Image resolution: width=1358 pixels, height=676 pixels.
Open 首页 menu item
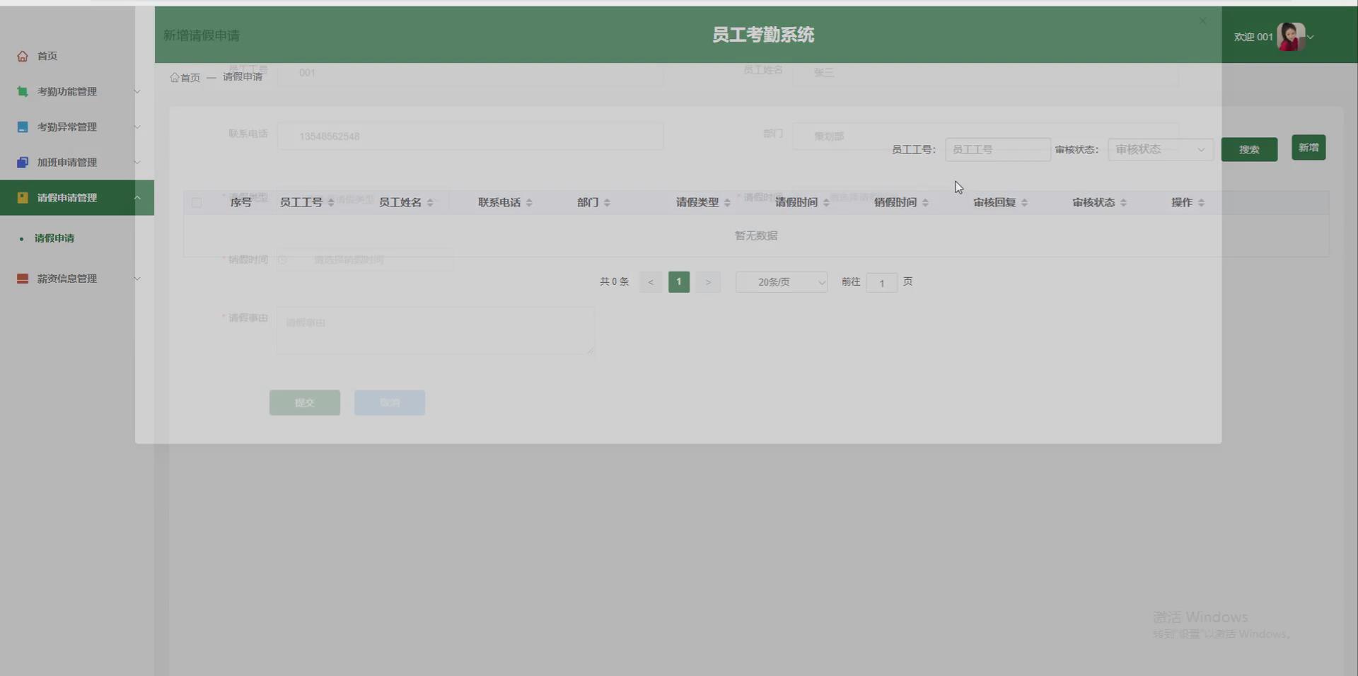[47, 56]
